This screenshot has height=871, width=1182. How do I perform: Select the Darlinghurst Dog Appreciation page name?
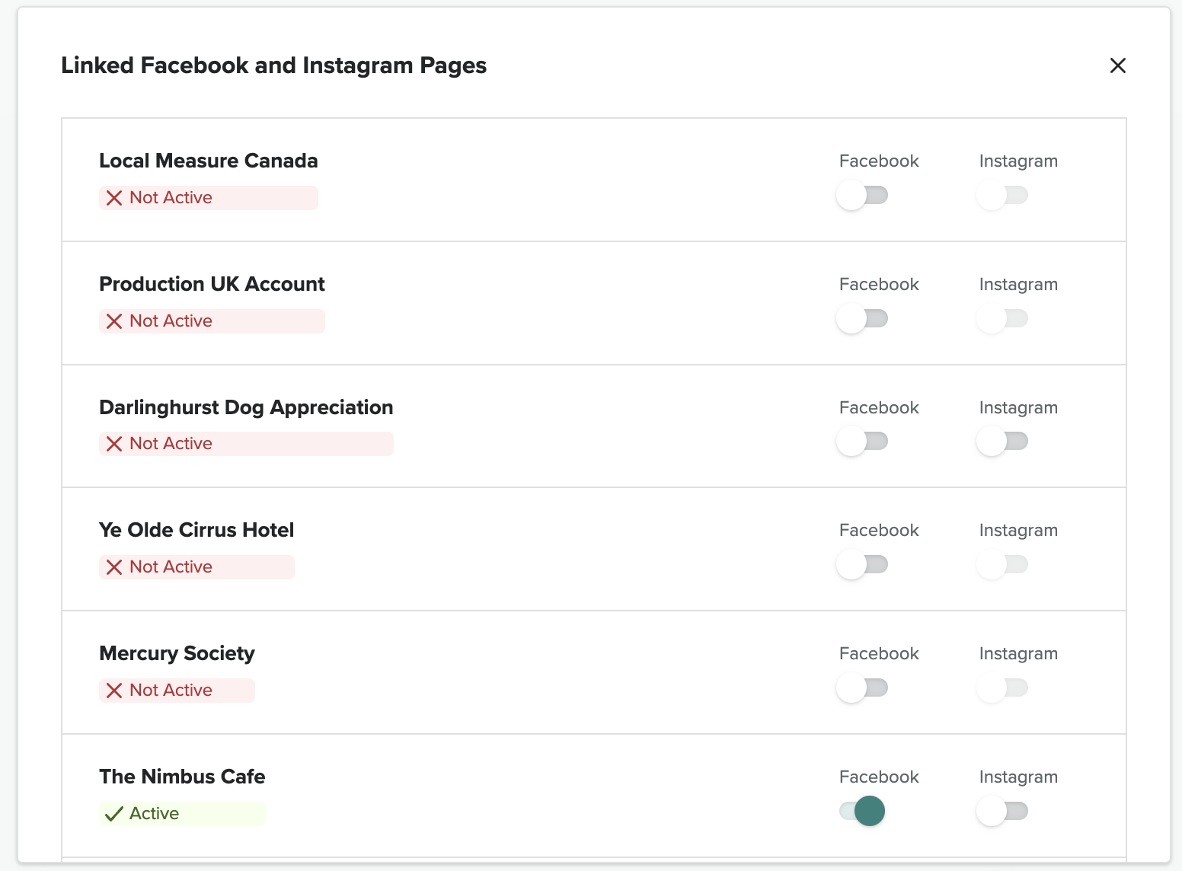coord(246,407)
